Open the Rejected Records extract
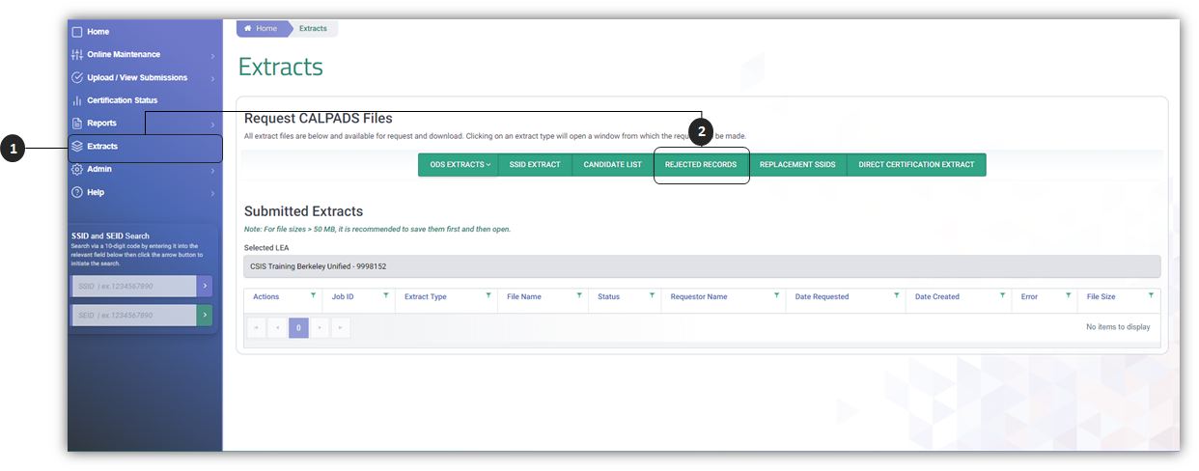The width and height of the screenshot is (1199, 471). point(701,165)
